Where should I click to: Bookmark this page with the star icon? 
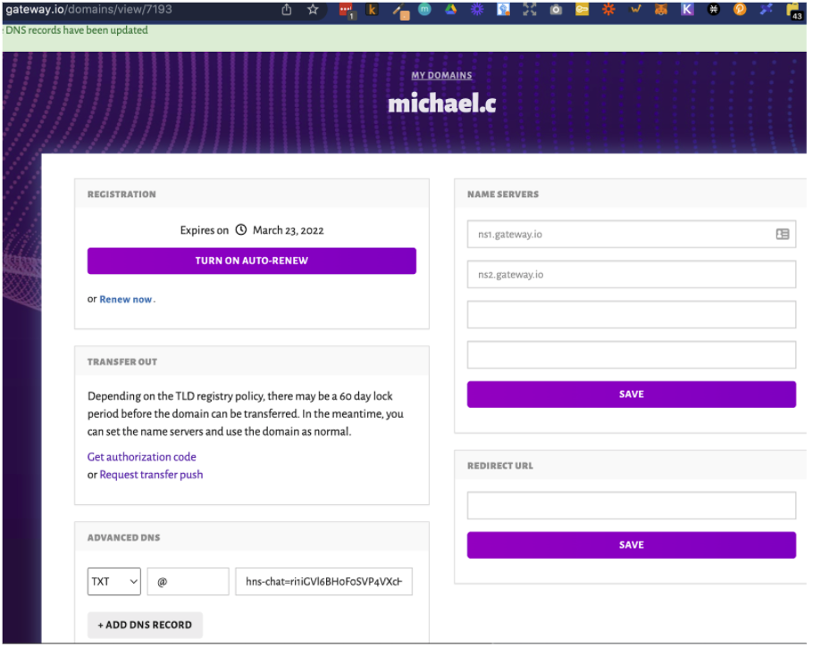coord(313,10)
